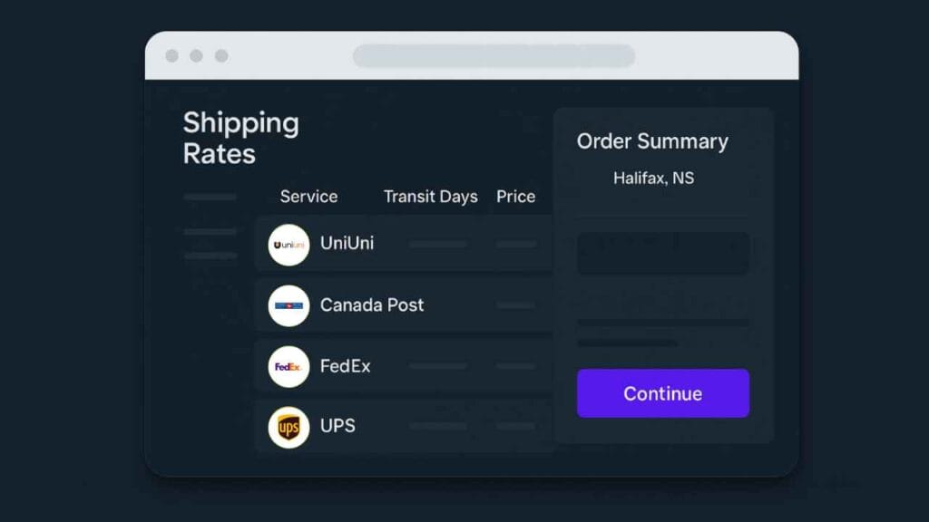Click the FedEx carrier logo
Viewport: 929px width, 522px height.
288,367
